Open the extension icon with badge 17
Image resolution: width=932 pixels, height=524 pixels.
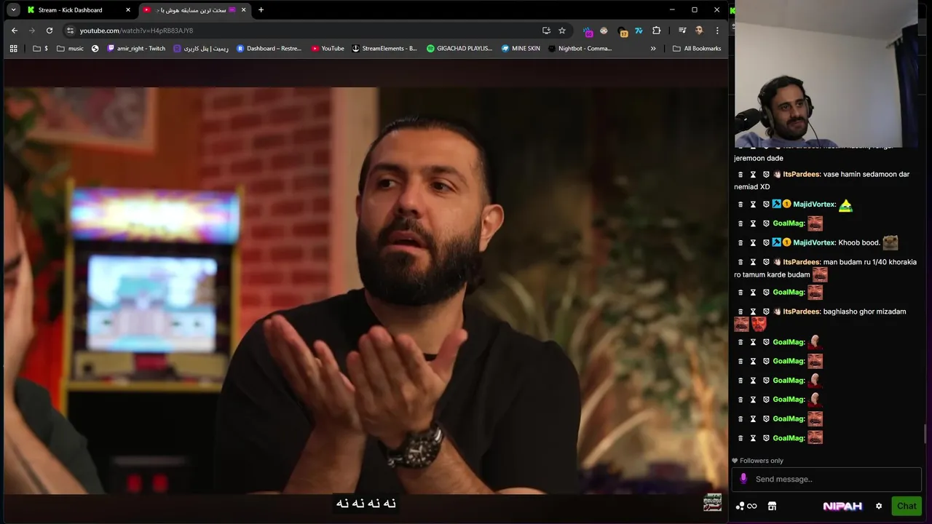tap(622, 31)
